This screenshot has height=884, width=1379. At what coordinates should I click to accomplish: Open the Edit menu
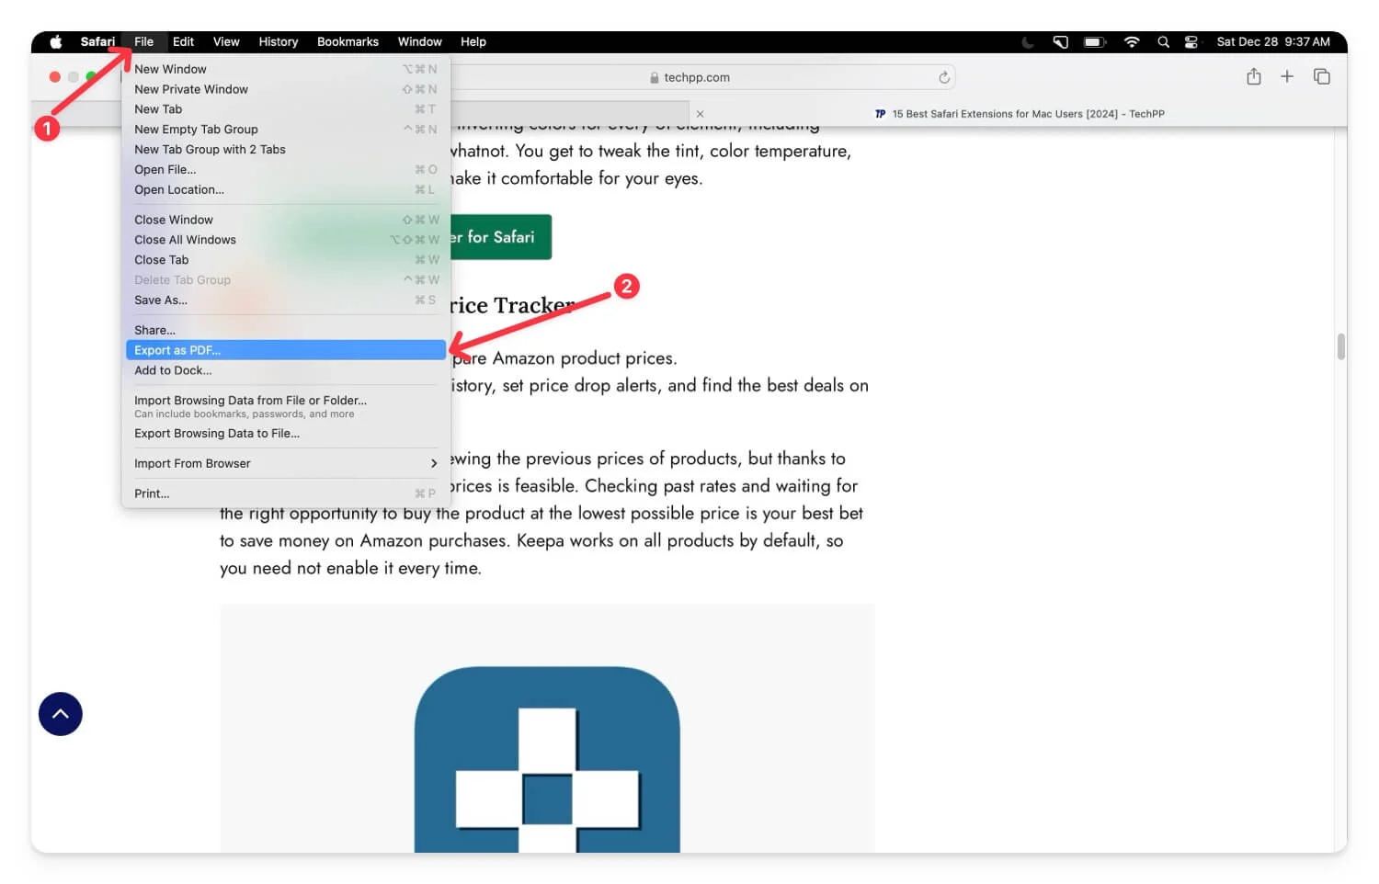(x=183, y=41)
